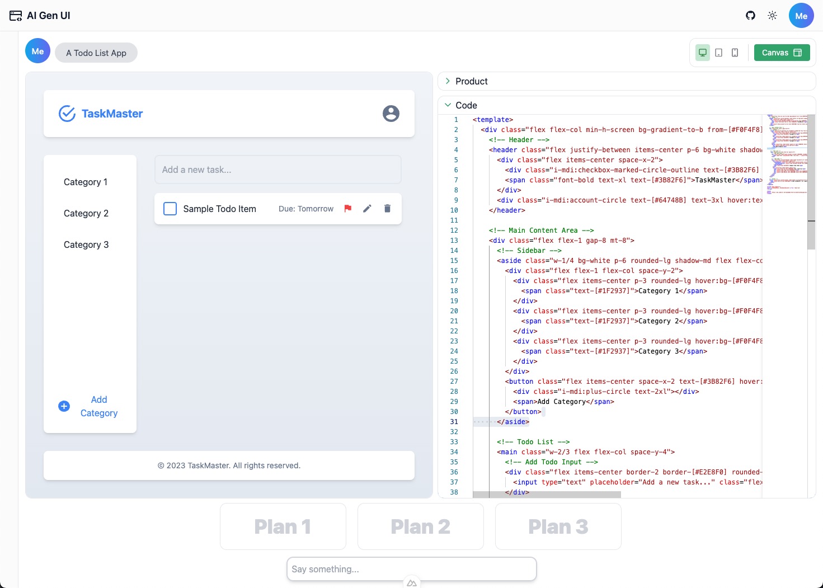Select Plan 1
The image size is (823, 588).
tap(283, 526)
